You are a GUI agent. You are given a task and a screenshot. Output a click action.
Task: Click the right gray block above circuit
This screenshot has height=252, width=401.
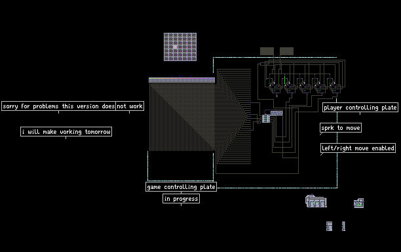coord(286,51)
